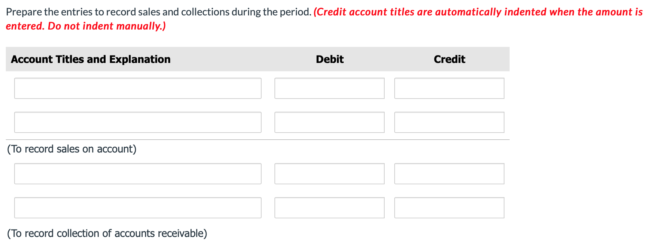Click the debit field in the third row

point(330,174)
